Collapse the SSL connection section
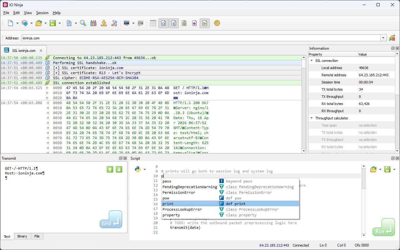 coord(312,61)
